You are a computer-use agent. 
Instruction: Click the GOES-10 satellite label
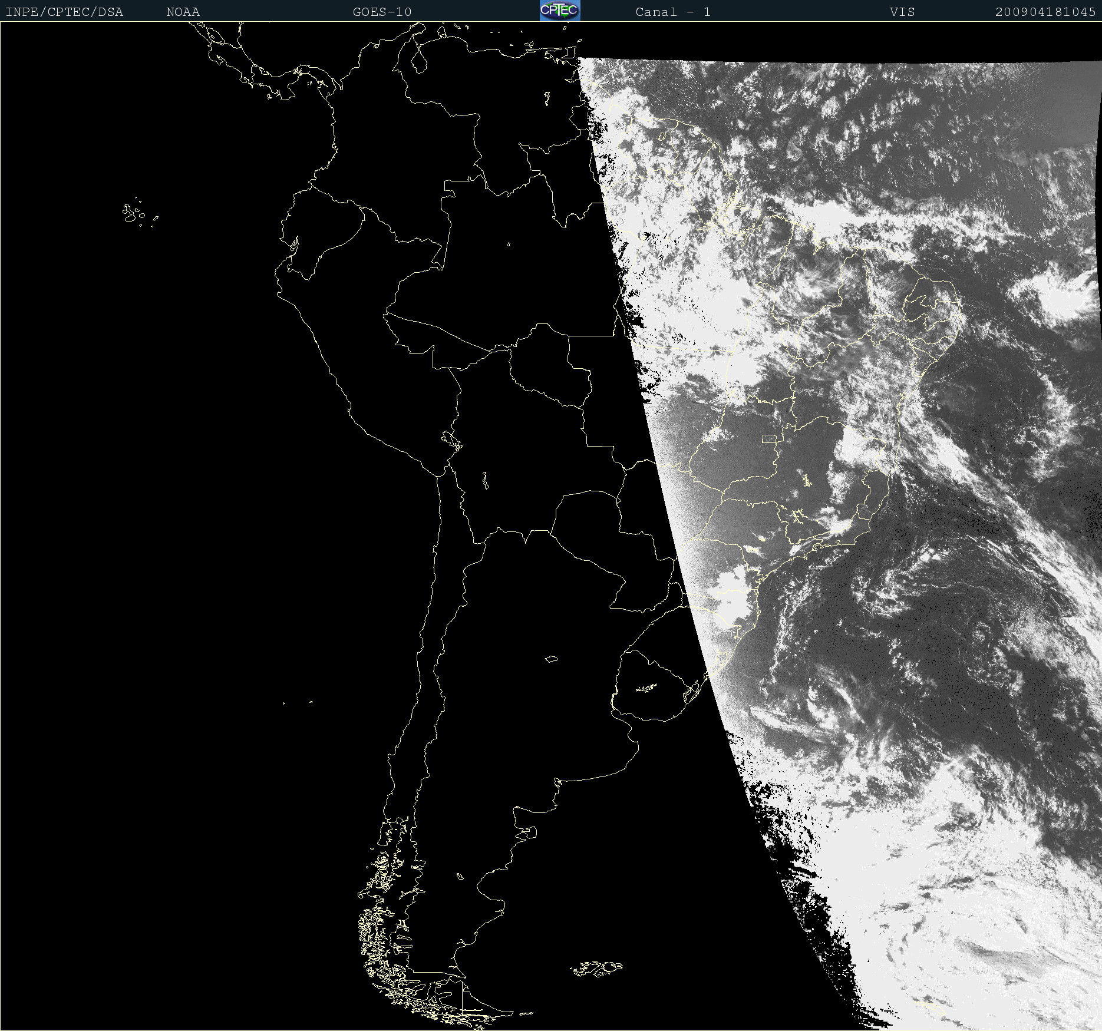382,12
